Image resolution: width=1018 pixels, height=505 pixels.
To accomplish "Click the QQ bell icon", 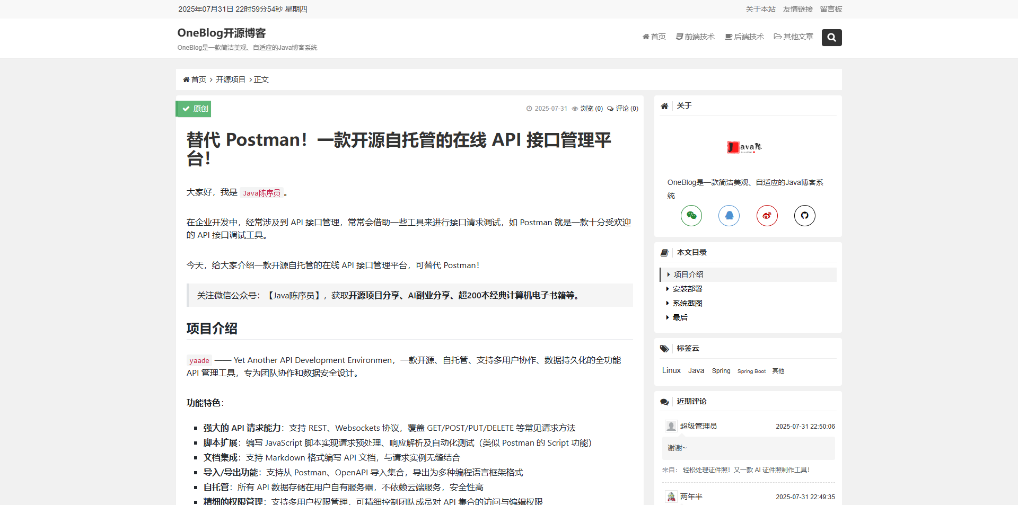I will tap(729, 216).
